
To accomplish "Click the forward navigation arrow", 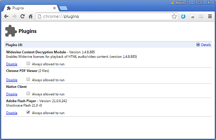I will point(14,16).
